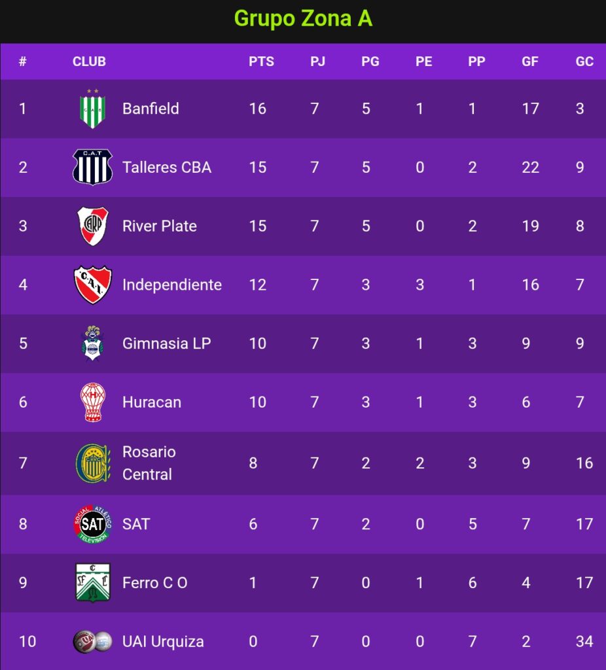Open the Independiente team name
The height and width of the screenshot is (670, 606).
172,285
